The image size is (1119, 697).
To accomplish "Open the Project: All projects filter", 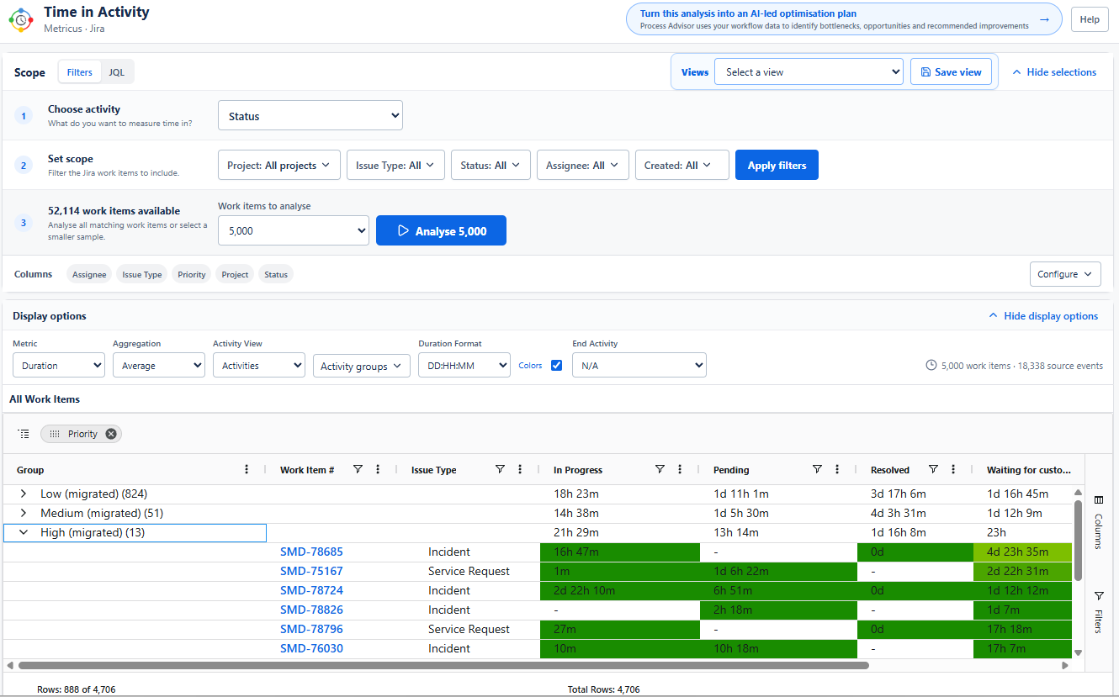I will click(279, 166).
